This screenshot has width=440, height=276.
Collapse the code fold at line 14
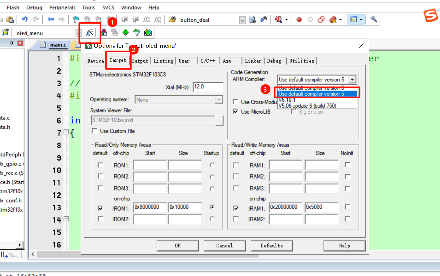point(66,219)
